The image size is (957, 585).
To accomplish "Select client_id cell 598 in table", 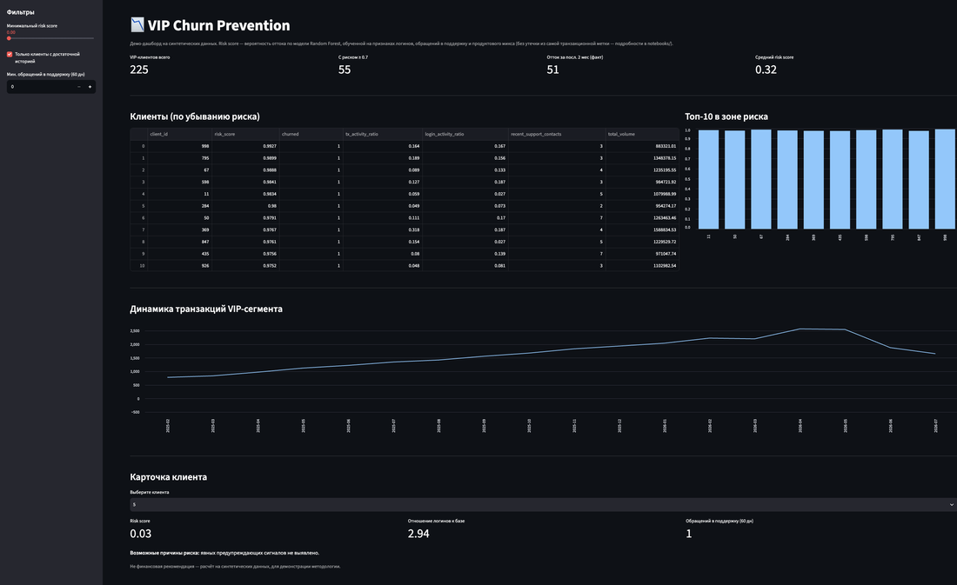I will (179, 182).
